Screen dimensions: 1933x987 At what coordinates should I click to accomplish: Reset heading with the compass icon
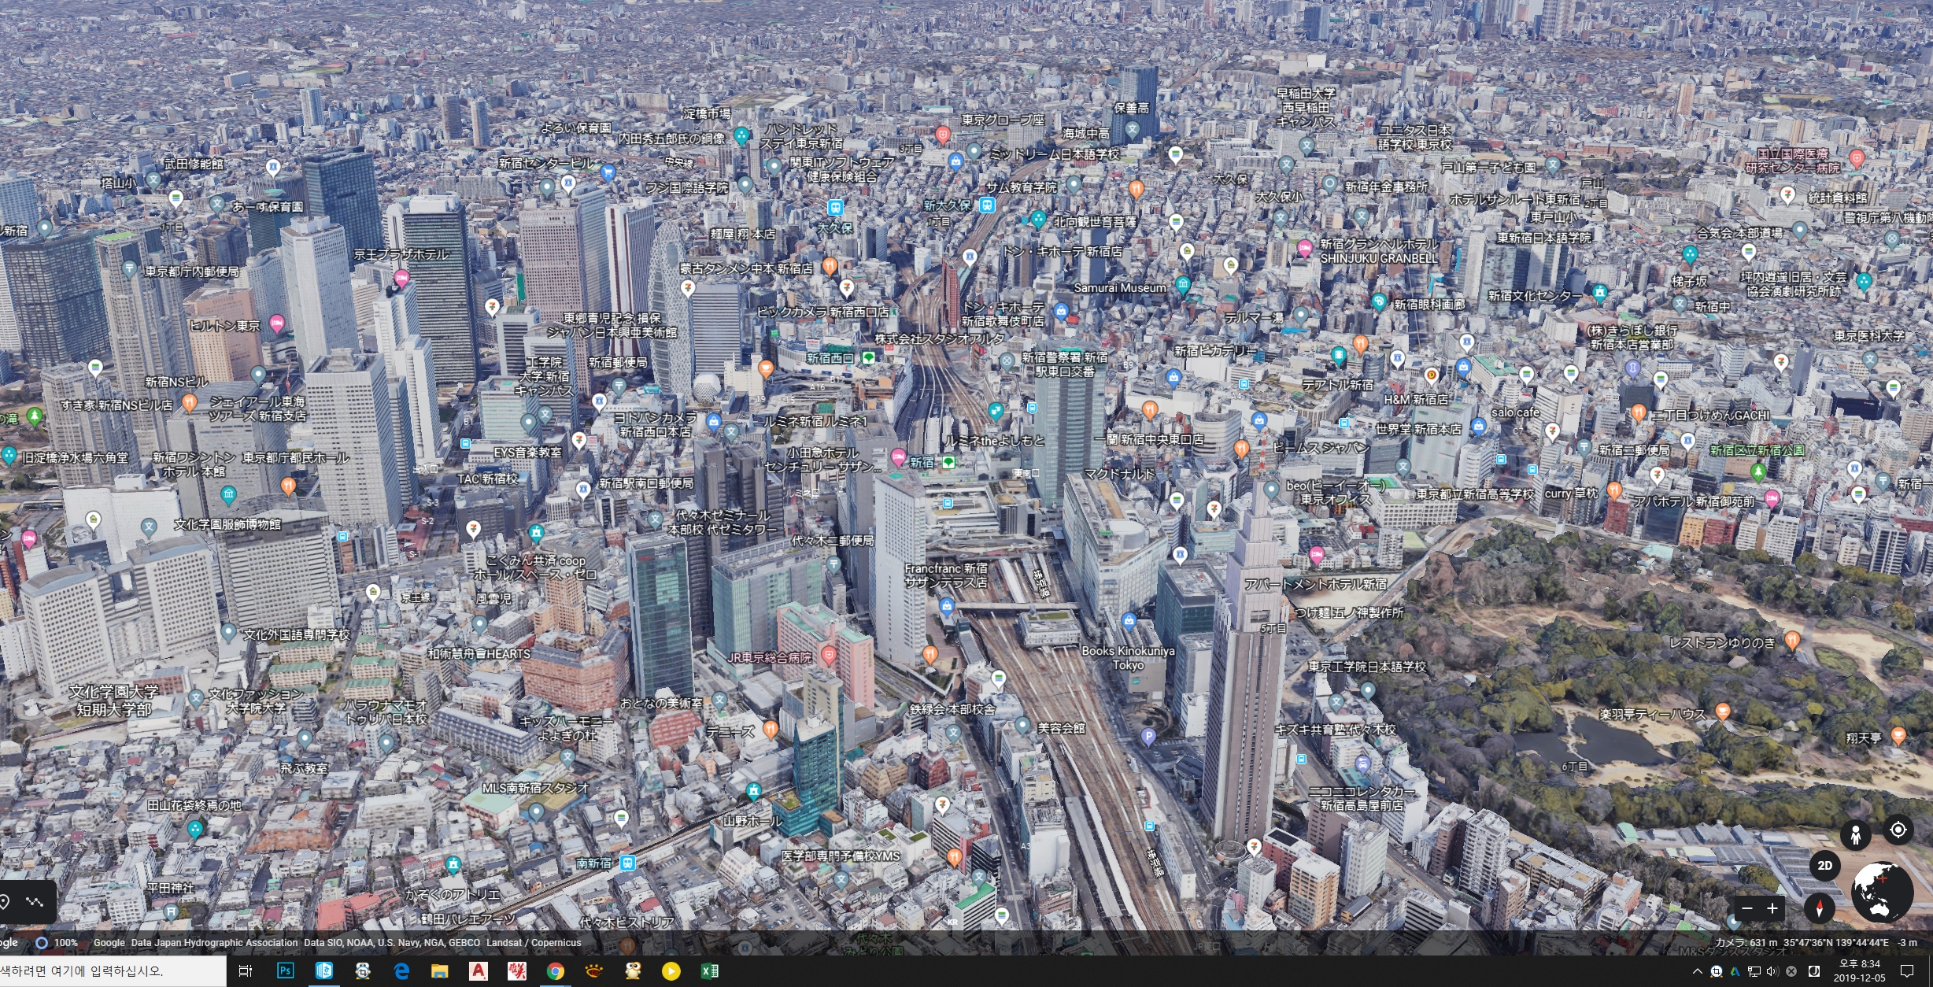click(x=1819, y=908)
